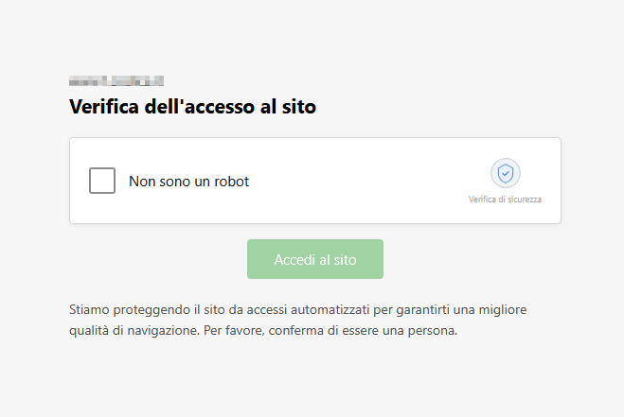Click the word "sito" ending the heading
This screenshot has width=624, height=417.
(298, 107)
